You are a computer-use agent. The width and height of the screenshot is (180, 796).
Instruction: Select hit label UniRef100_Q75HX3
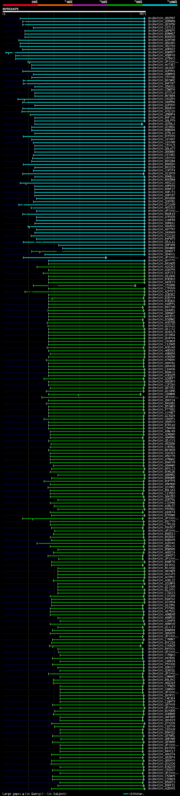(161, 59)
